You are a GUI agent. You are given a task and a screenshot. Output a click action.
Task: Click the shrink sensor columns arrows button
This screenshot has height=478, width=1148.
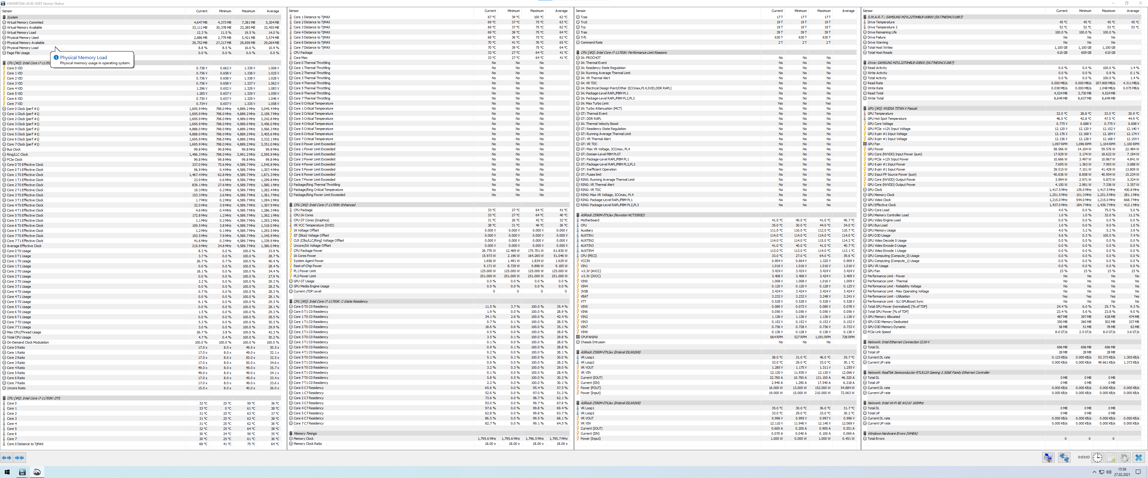pos(20,457)
